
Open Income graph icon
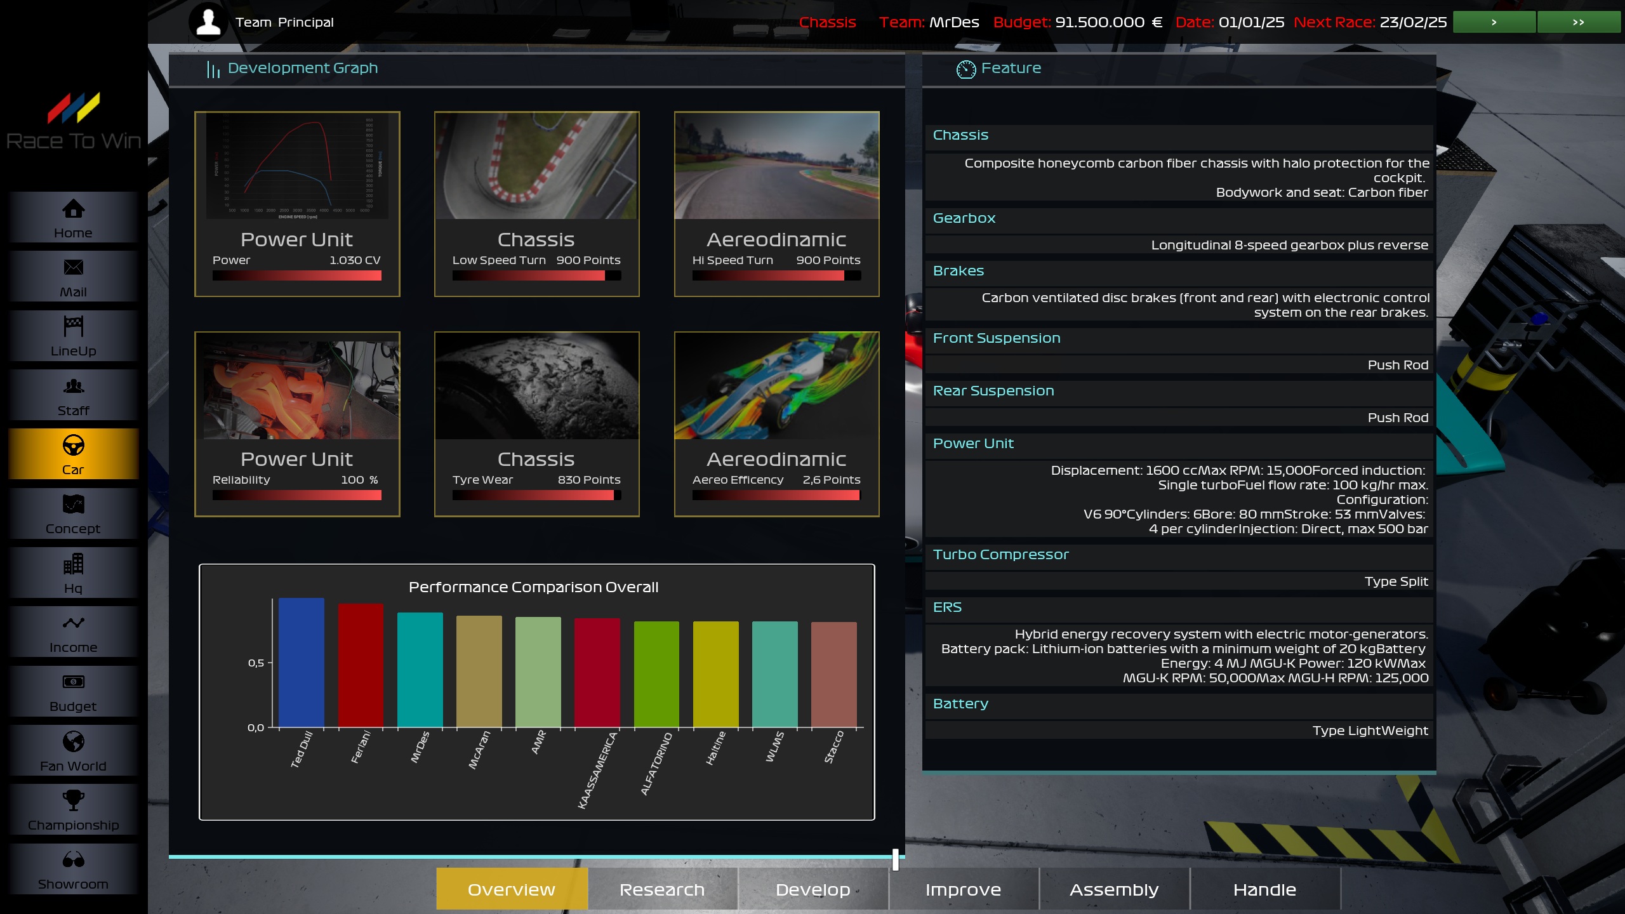[73, 623]
